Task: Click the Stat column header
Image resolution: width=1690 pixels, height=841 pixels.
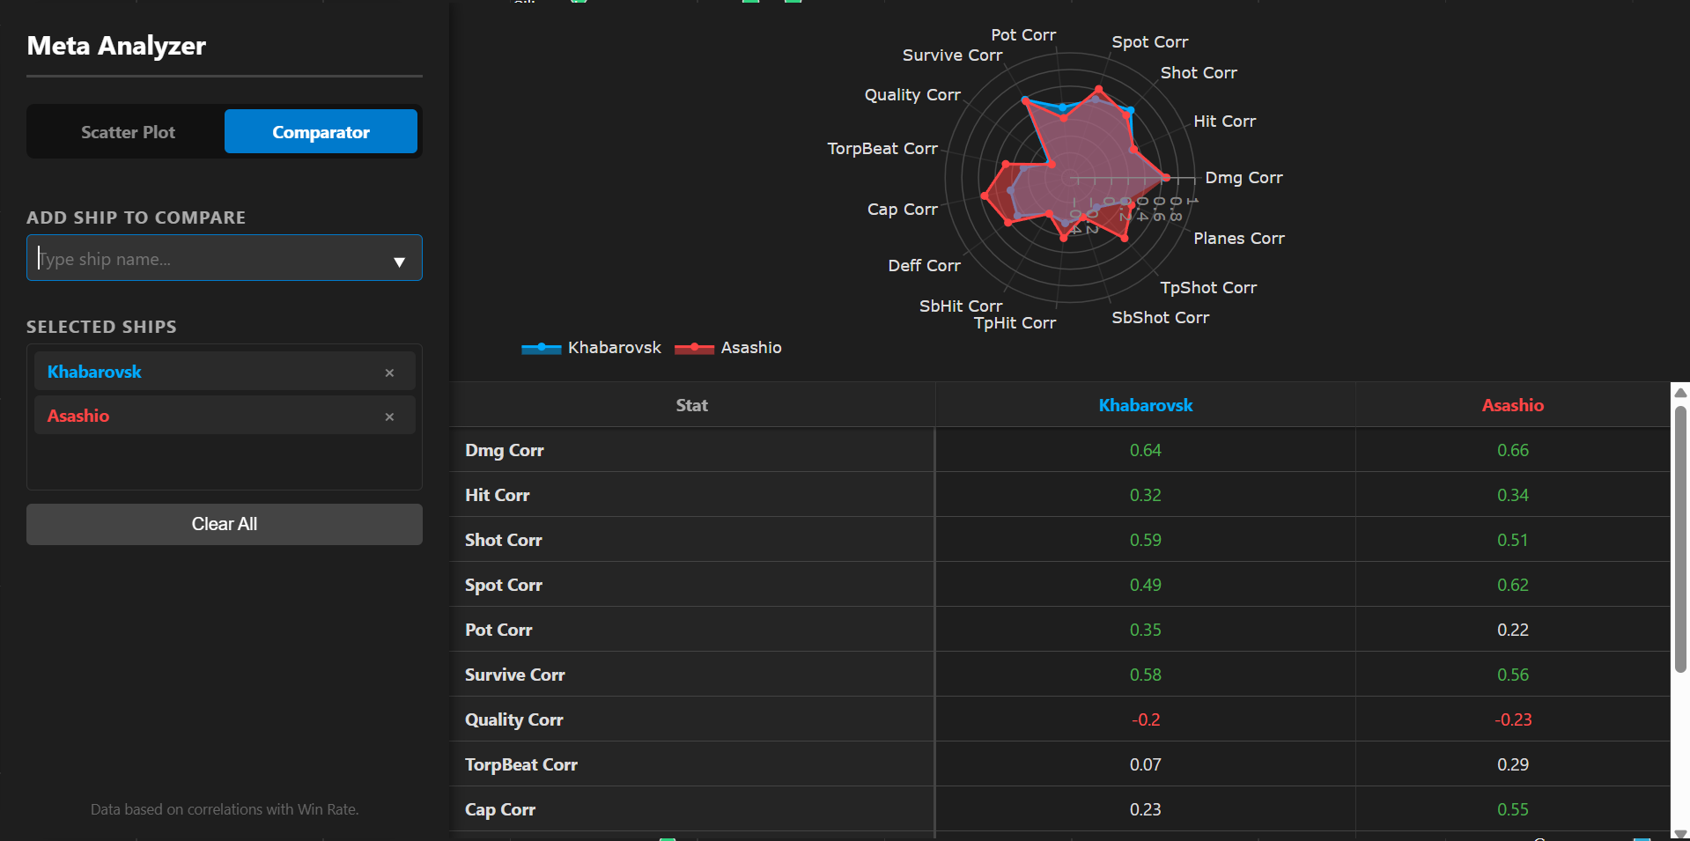Action: [x=691, y=405]
